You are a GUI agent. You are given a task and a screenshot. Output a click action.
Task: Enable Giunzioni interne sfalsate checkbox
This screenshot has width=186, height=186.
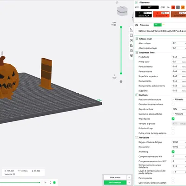(173, 104)
